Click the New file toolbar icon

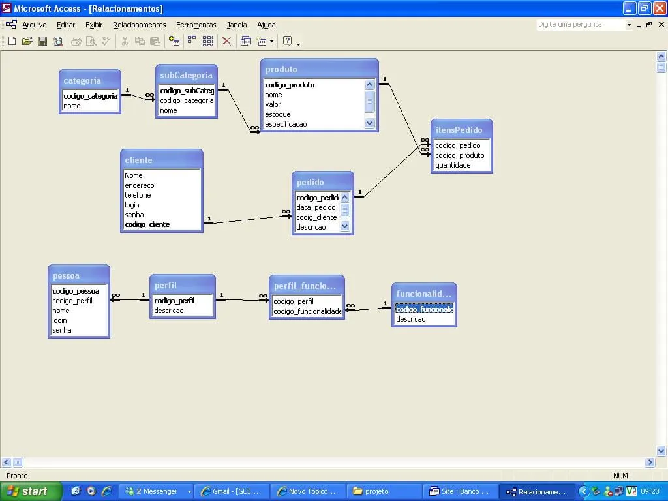click(x=12, y=41)
